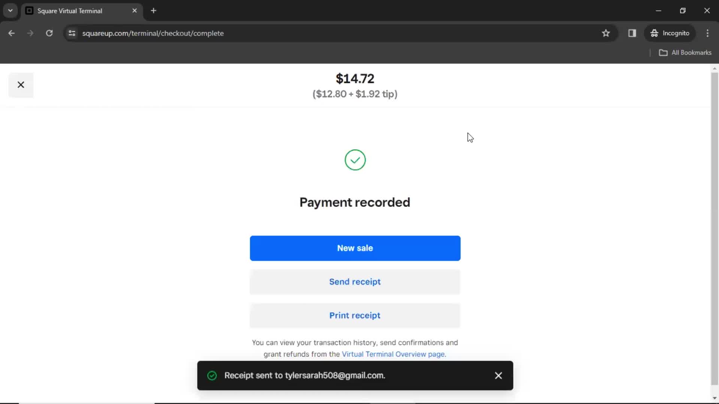The image size is (719, 404).
Task: Click the bookmark star icon in address bar
Action: point(606,33)
